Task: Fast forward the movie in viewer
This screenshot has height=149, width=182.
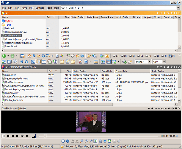Action: [17, 136]
